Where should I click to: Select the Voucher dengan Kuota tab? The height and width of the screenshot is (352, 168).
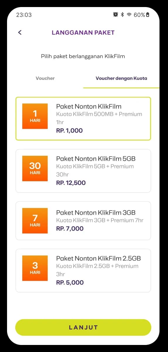coord(121,78)
